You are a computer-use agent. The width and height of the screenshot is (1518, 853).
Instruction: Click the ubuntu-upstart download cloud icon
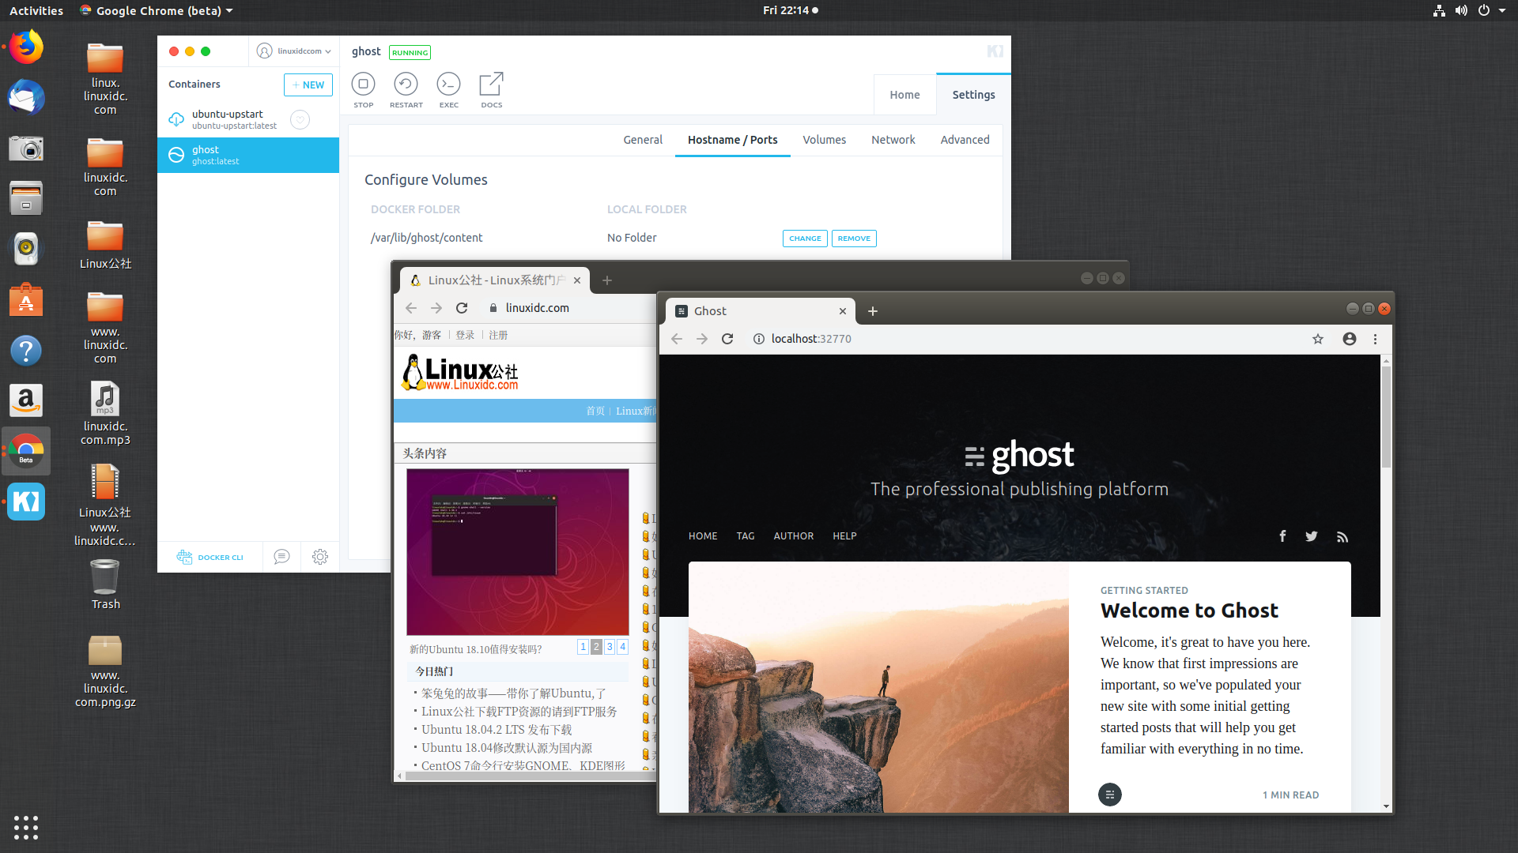click(176, 119)
